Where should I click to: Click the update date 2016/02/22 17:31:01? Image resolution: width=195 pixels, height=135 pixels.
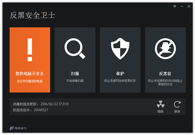point(55,104)
